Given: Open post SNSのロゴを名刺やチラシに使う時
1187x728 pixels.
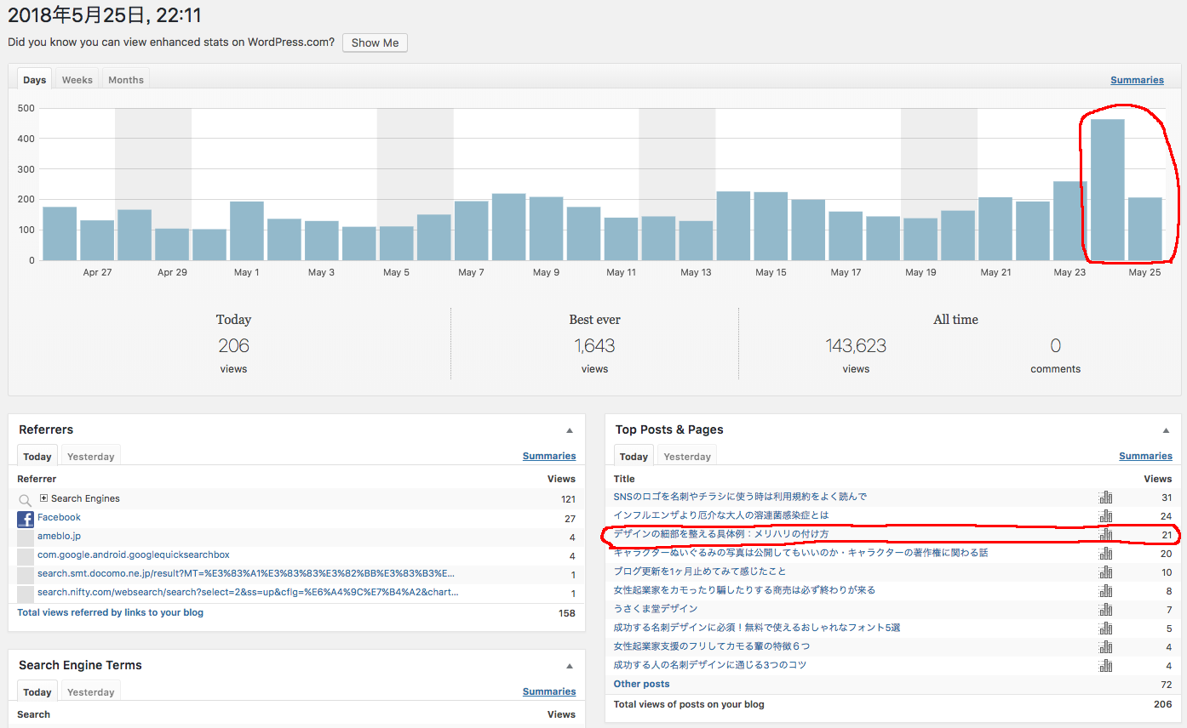Looking at the screenshot, I should 740,497.
